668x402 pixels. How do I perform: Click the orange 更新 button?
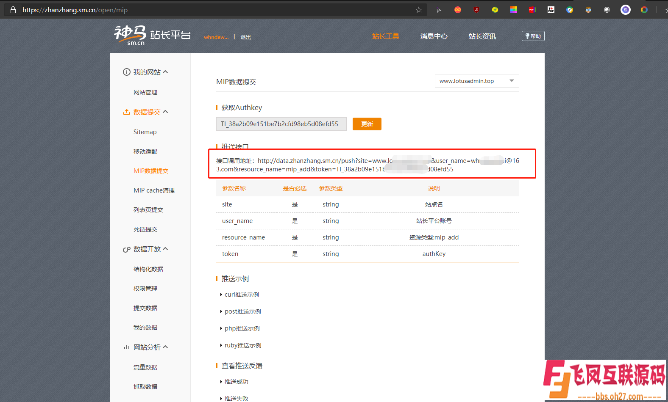click(367, 124)
